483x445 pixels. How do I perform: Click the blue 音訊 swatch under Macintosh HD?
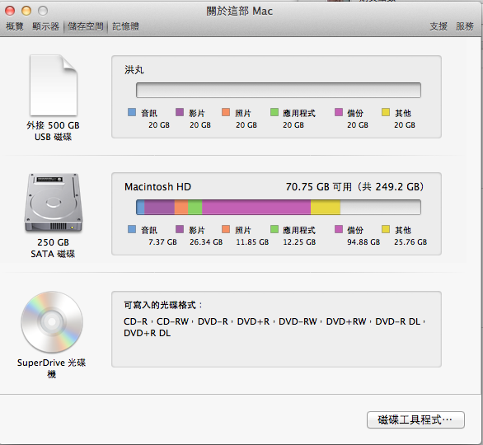pyautogui.click(x=132, y=229)
